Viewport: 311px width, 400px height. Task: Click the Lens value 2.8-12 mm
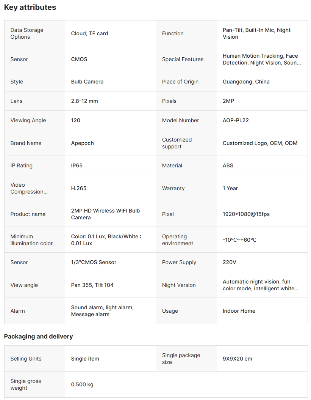coord(84,101)
